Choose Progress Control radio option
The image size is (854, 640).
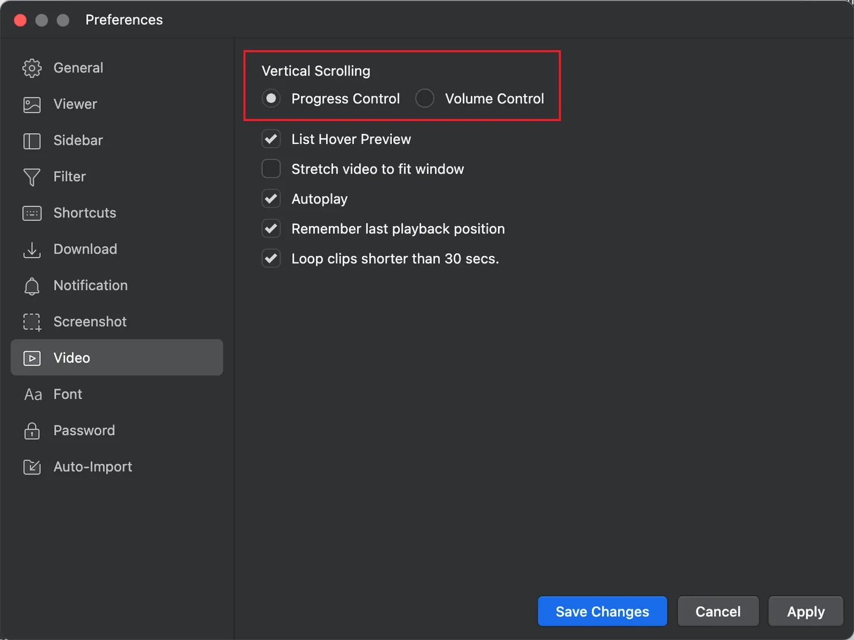(271, 99)
